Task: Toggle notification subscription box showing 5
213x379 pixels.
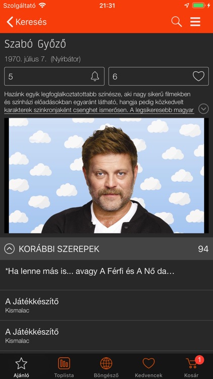Action: point(55,76)
